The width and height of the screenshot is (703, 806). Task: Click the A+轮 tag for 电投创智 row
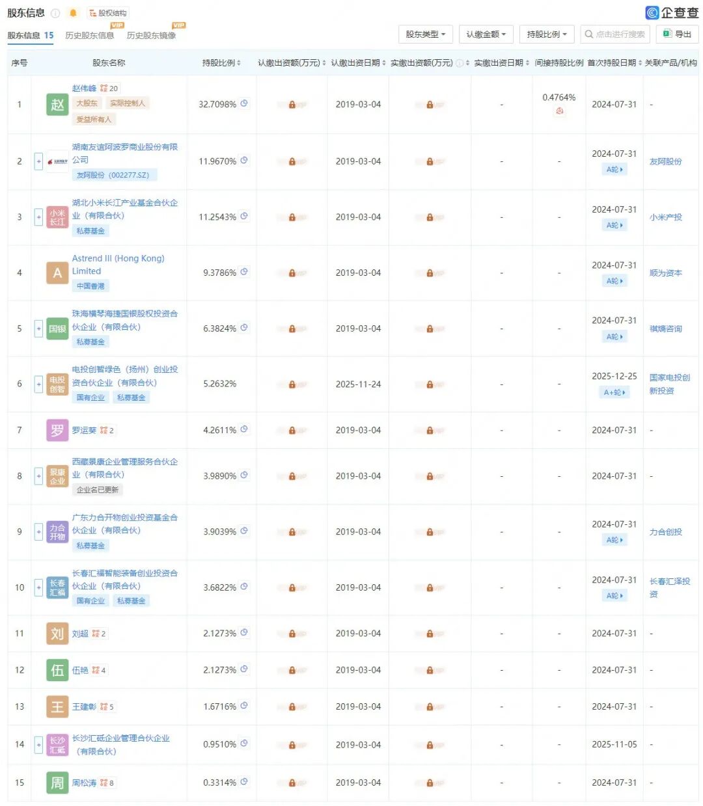tap(614, 392)
